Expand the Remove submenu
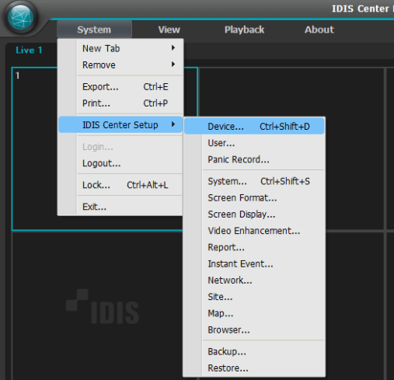This screenshot has width=394, height=380. 120,64
